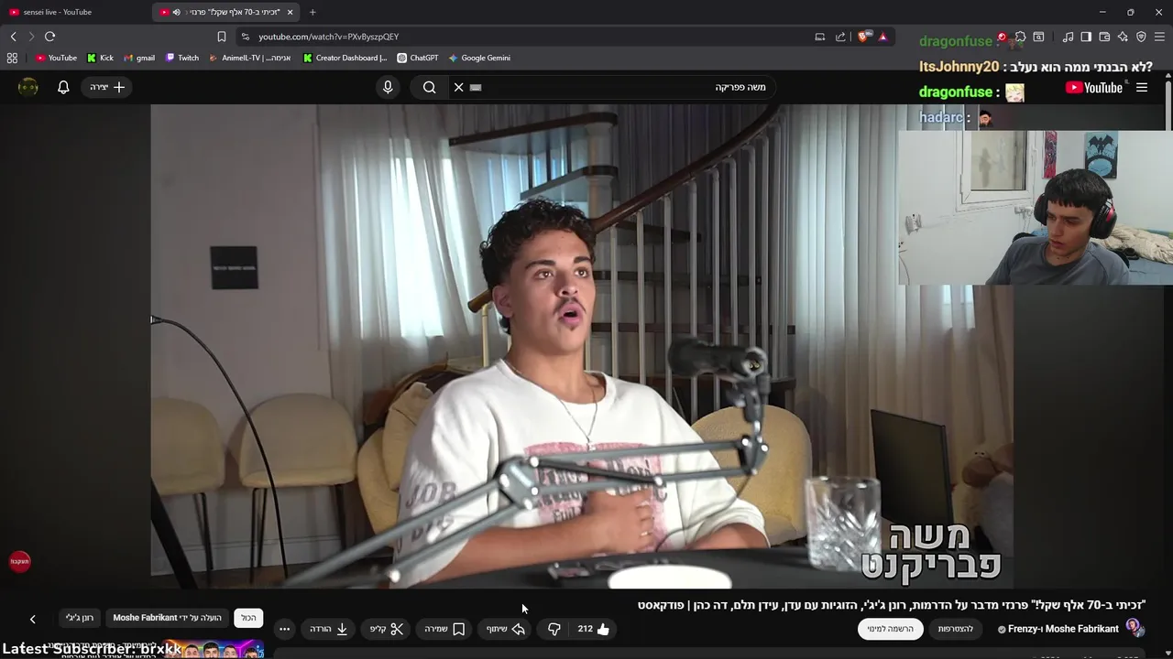Dislike the video with thumbs down

(x=554, y=629)
